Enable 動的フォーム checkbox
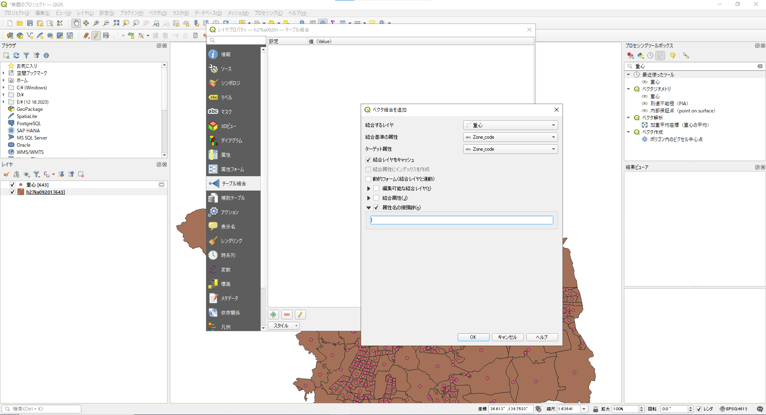This screenshot has width=766, height=415. point(368,179)
